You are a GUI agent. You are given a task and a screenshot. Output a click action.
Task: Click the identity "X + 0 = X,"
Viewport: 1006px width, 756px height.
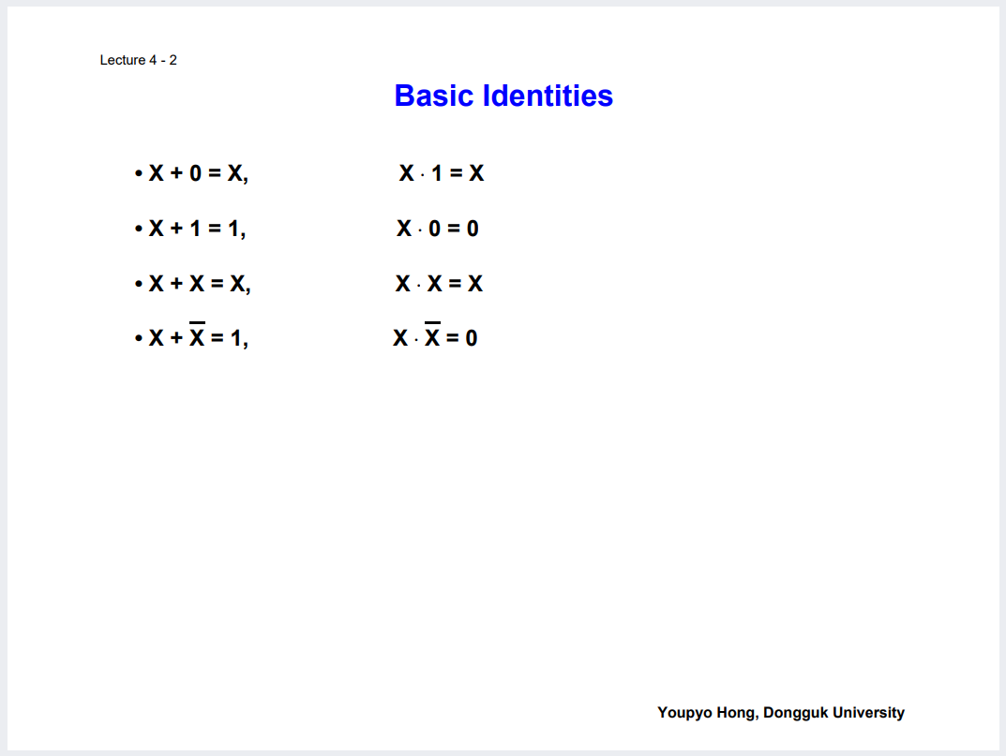[198, 173]
